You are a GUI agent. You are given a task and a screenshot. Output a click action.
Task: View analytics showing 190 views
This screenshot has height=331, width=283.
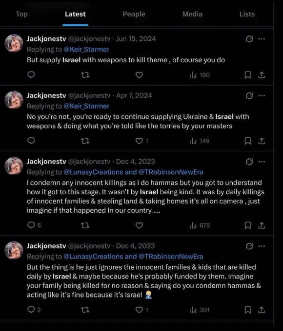click(x=200, y=75)
